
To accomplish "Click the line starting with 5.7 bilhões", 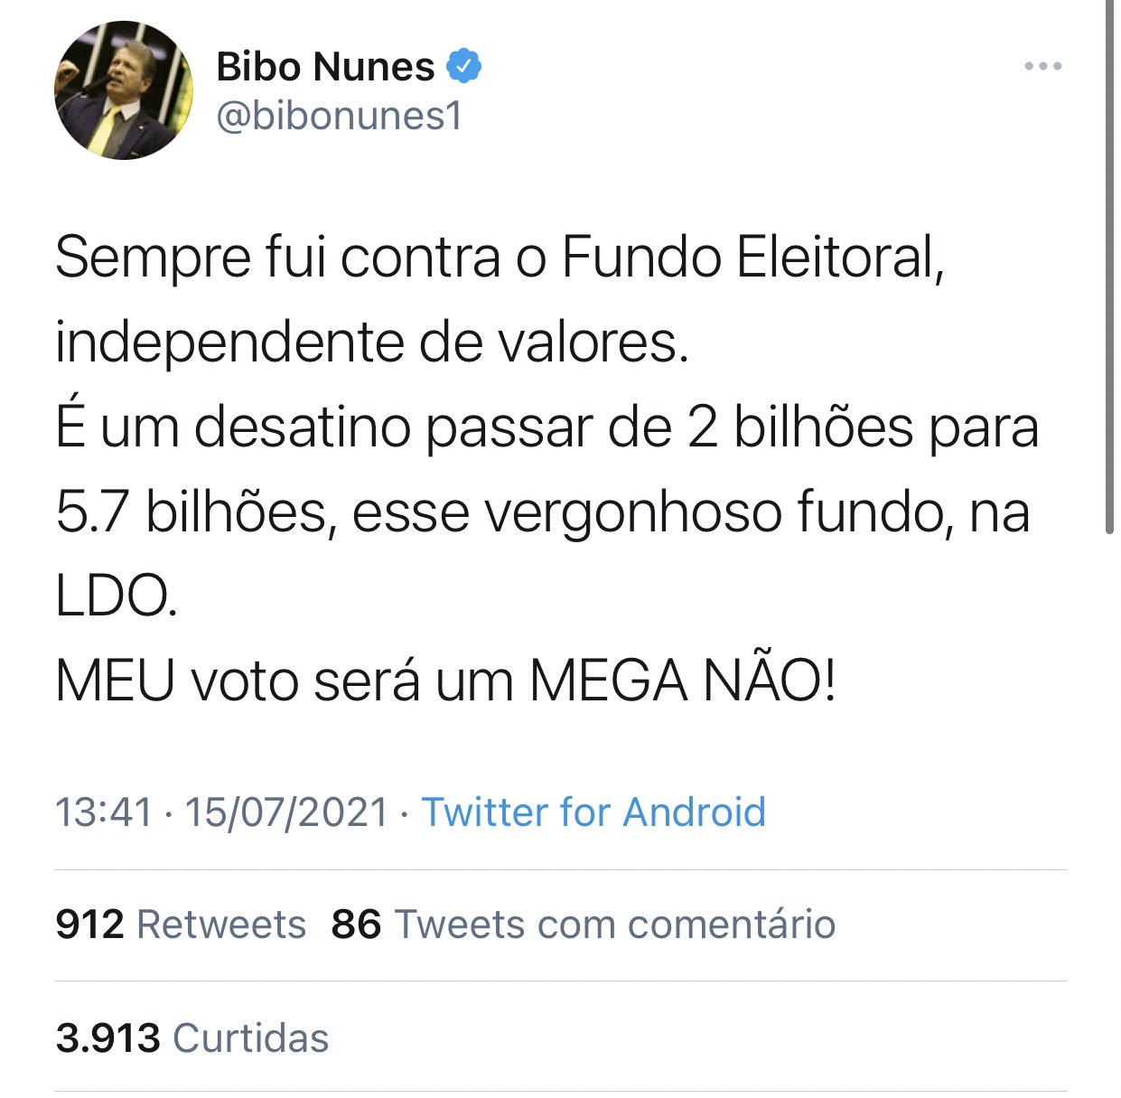I will (x=542, y=511).
